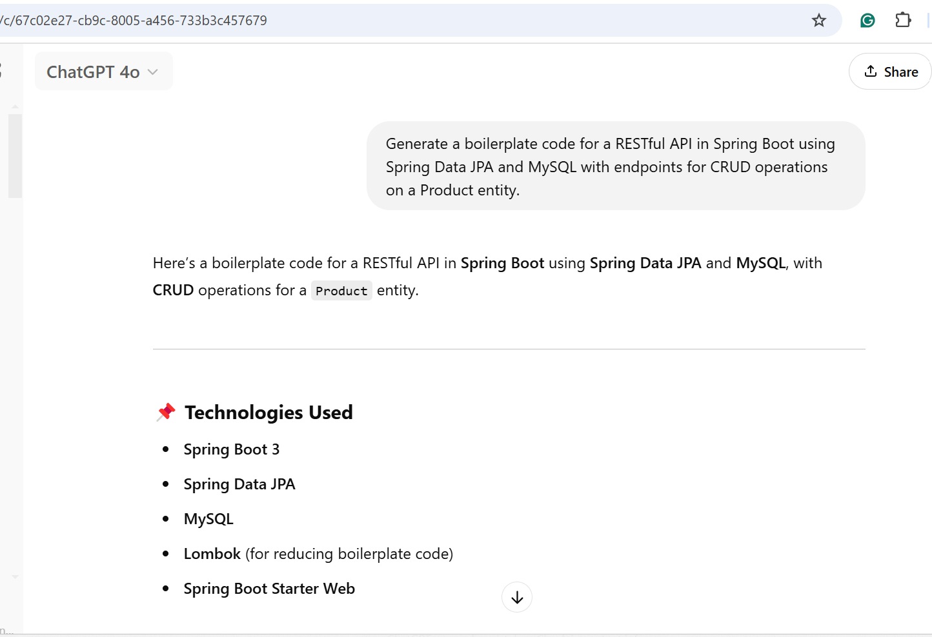Click the inline code word "Product"
Viewport: 932px width, 637px height.
click(x=341, y=291)
